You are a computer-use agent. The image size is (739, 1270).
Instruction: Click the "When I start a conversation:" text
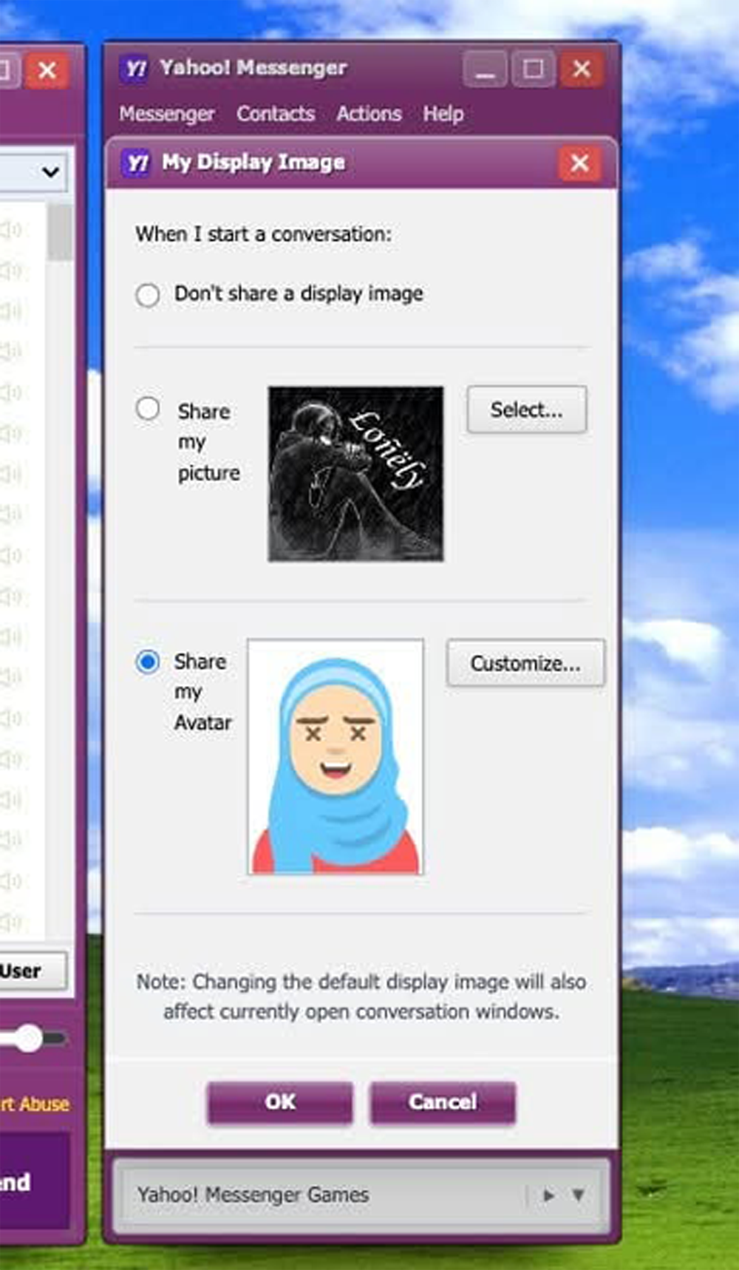tap(263, 234)
